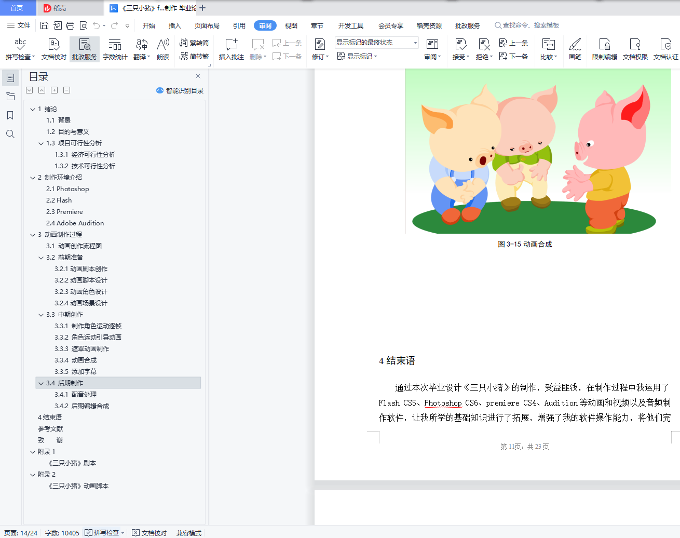Open 文档权限 document permissions

coord(635,49)
